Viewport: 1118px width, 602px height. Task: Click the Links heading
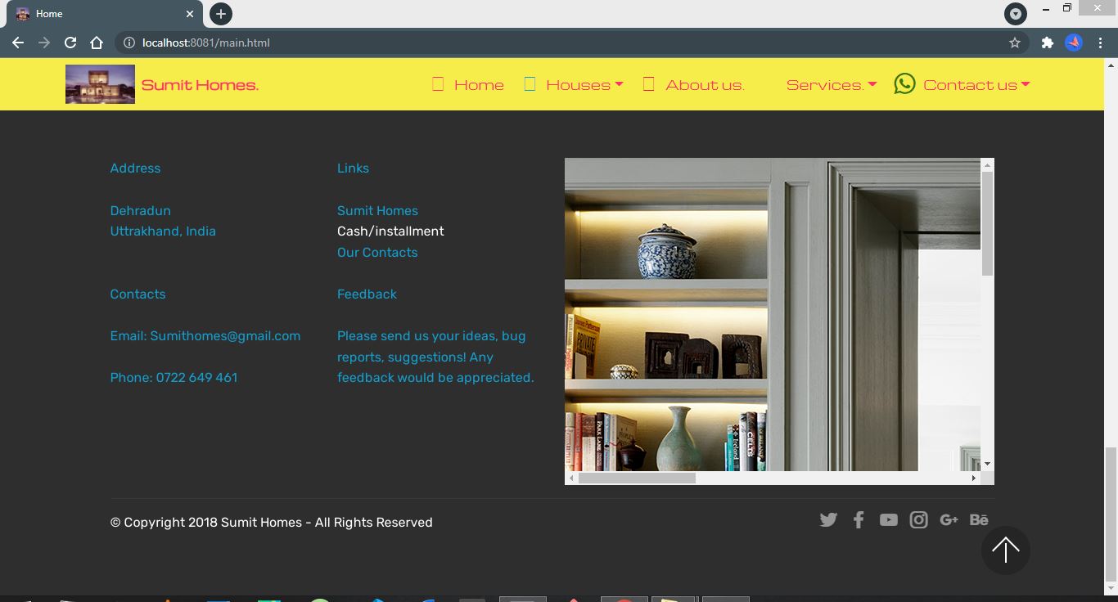[x=353, y=168]
